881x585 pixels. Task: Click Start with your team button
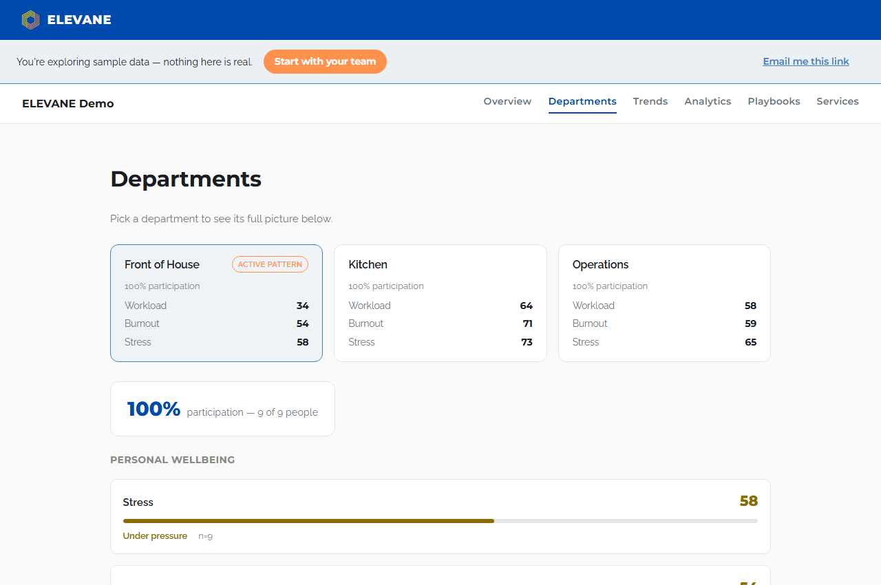coord(325,61)
